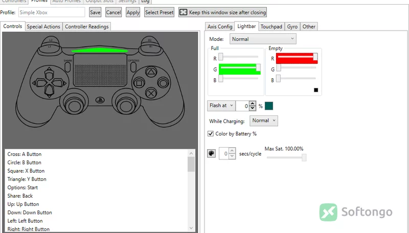The image size is (409, 233).
Task: Click the Square button on controller image
Action: [139, 83]
